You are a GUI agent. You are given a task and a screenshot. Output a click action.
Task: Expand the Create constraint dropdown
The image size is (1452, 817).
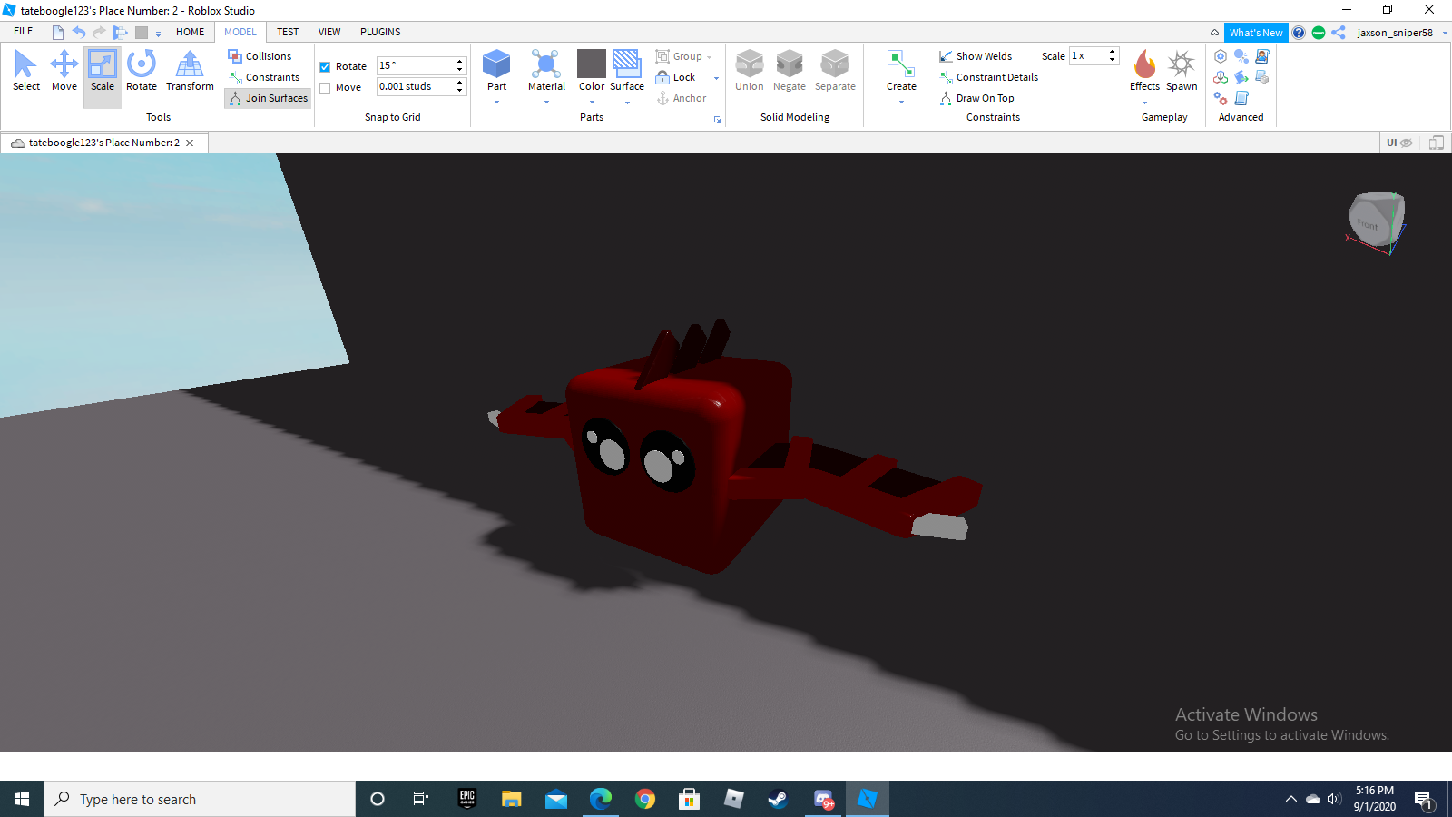click(x=901, y=103)
